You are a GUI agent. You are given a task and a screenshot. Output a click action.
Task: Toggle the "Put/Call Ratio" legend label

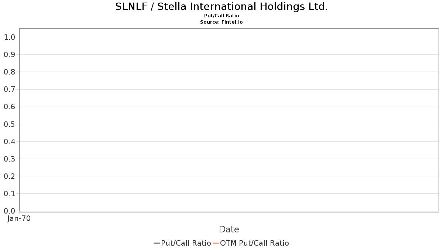click(x=186, y=243)
